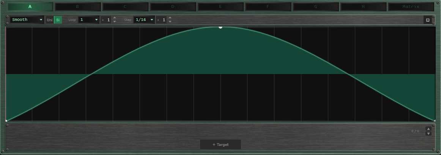Click the Loop multiplier value field
Screen dimensions: 441x155
(106, 20)
